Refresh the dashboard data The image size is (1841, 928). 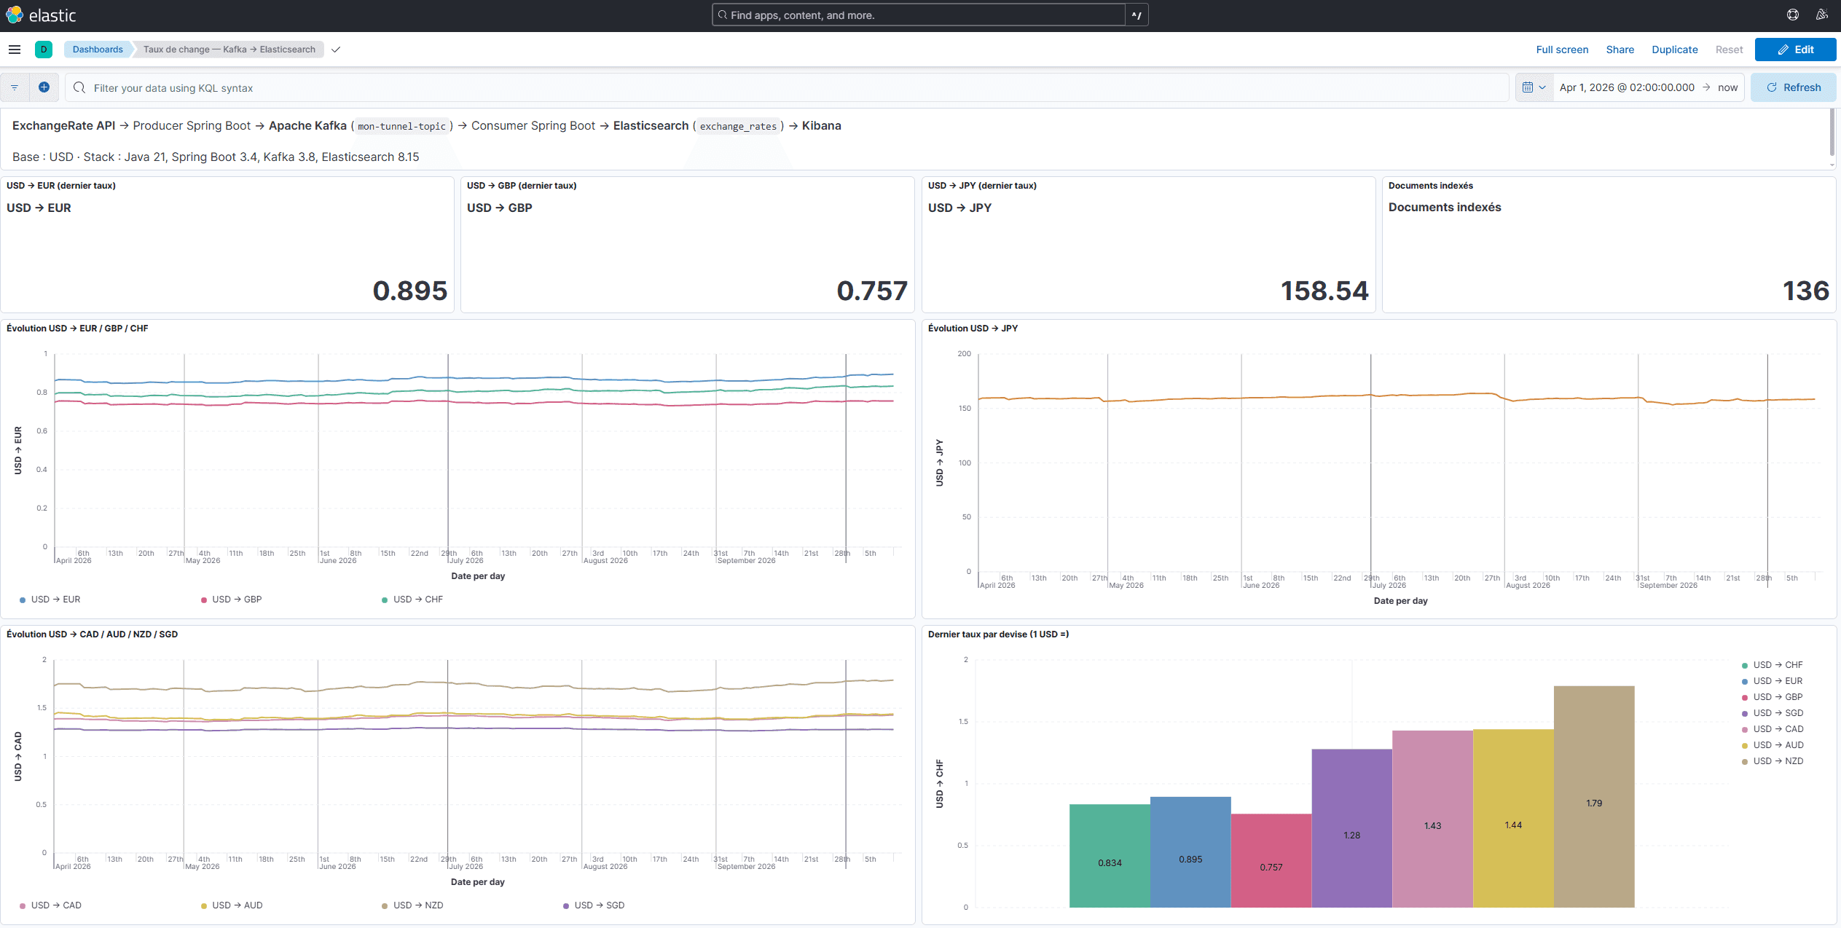coord(1793,87)
